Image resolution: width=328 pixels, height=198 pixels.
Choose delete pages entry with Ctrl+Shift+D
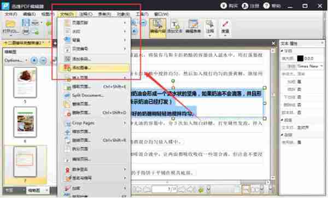pyautogui.click(x=94, y=113)
